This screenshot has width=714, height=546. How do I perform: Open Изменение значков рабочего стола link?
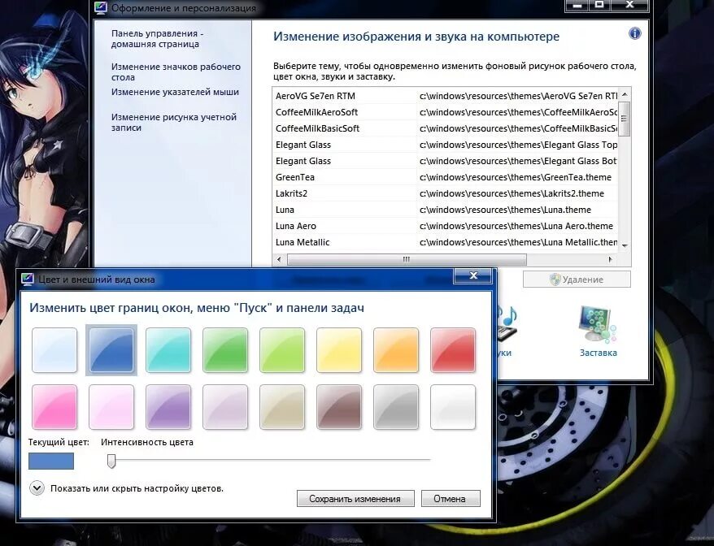click(x=176, y=71)
